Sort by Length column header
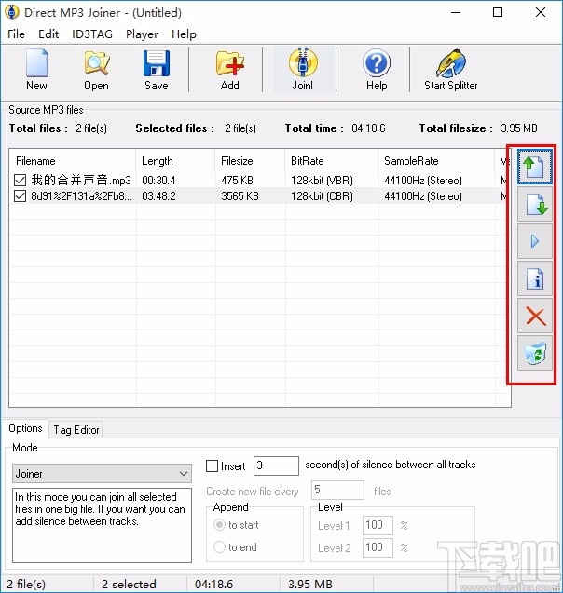Viewport: 563px width, 593px height. (x=175, y=161)
